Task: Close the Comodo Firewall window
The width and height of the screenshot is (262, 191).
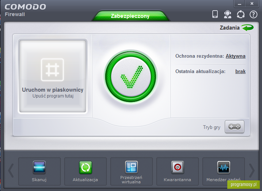Action: tap(252, 4)
